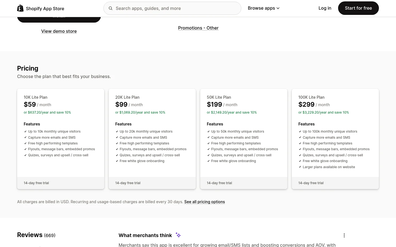Viewport: 396px width, 247px height.
Task: Click 'Quizes, surveys and upsell' in 50K plan
Action: pyautogui.click(x=241, y=155)
